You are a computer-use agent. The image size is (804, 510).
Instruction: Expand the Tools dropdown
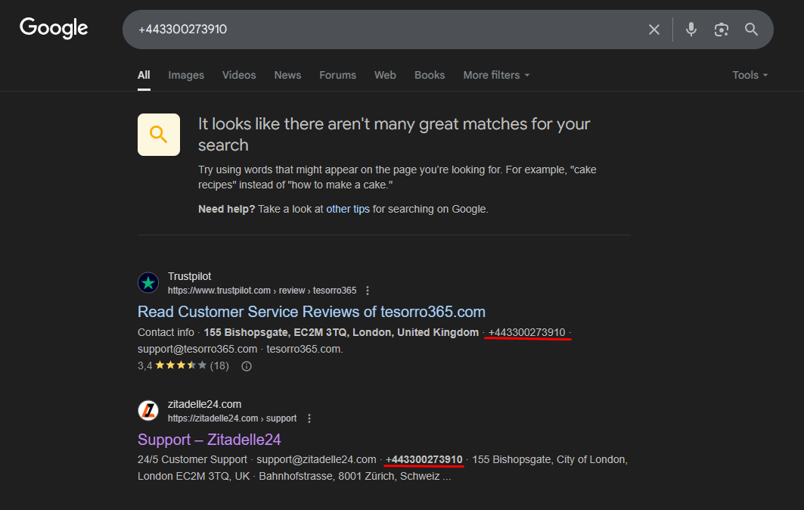750,75
